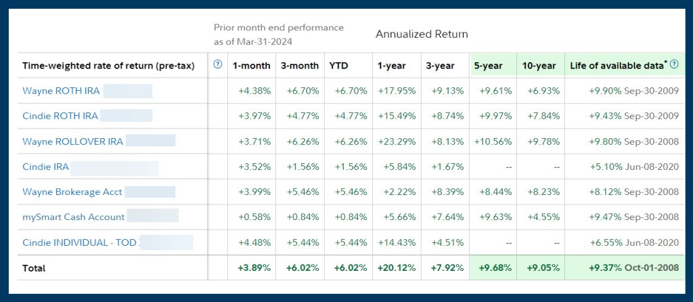Open Cindie IRA account link

point(46,167)
